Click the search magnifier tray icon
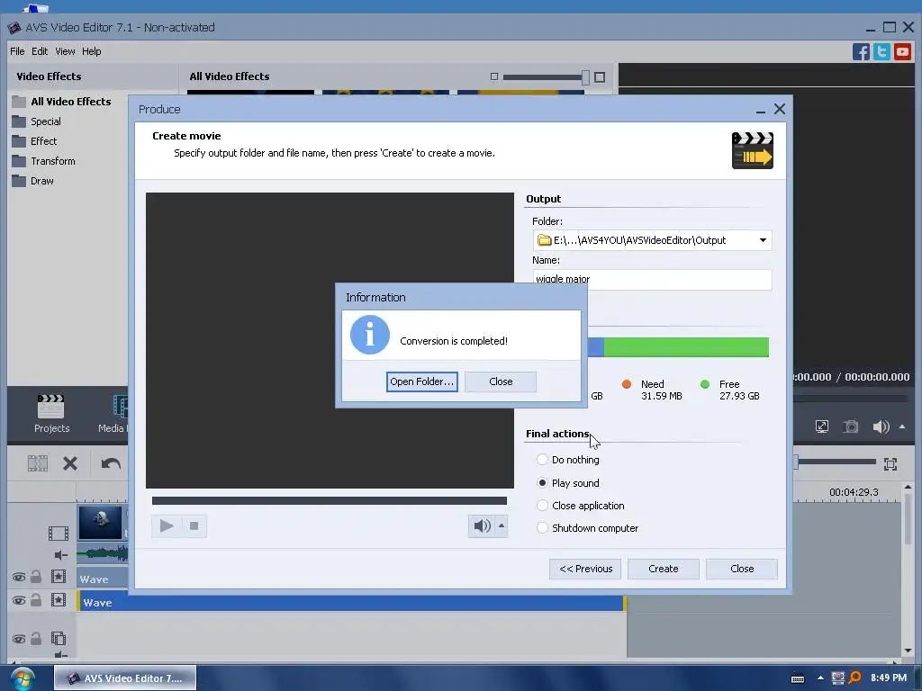The image size is (922, 691). [854, 678]
